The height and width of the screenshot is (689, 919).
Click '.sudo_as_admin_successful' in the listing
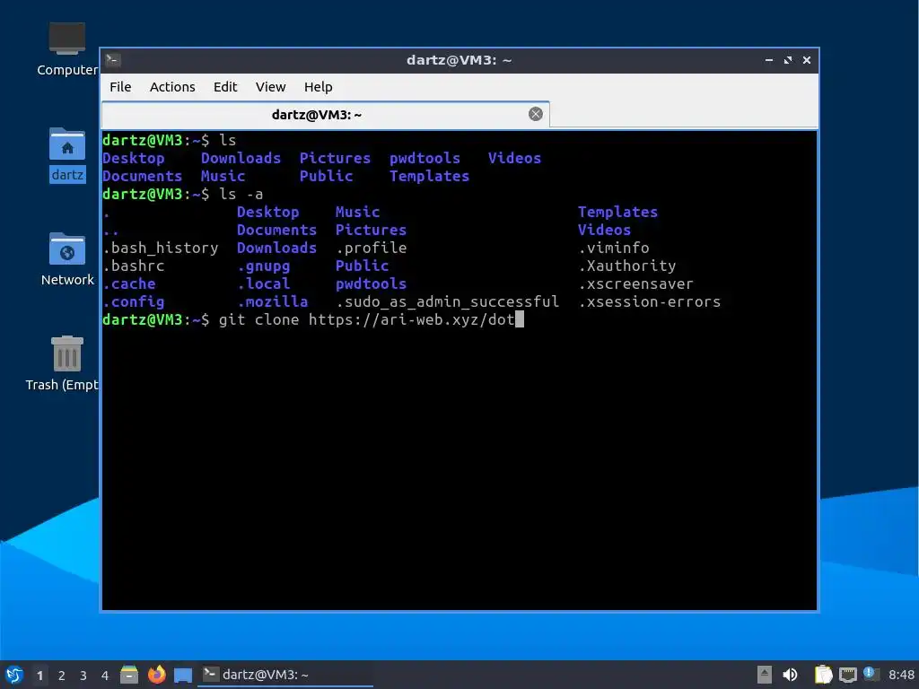[x=448, y=301]
